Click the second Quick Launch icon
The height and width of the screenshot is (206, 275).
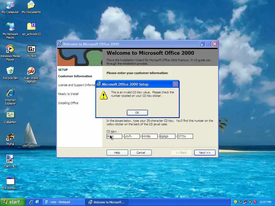coord(37,202)
